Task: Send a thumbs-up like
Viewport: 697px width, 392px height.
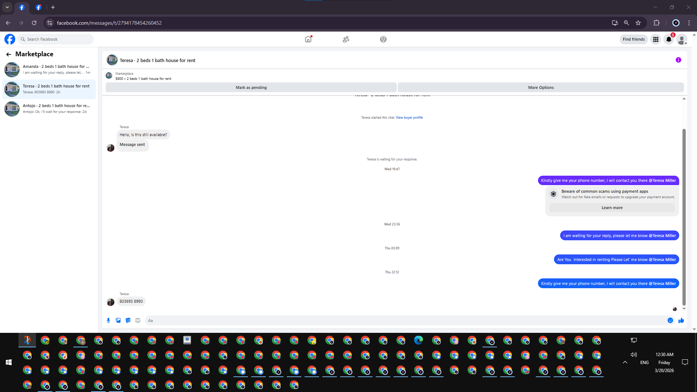Action: pos(681,320)
